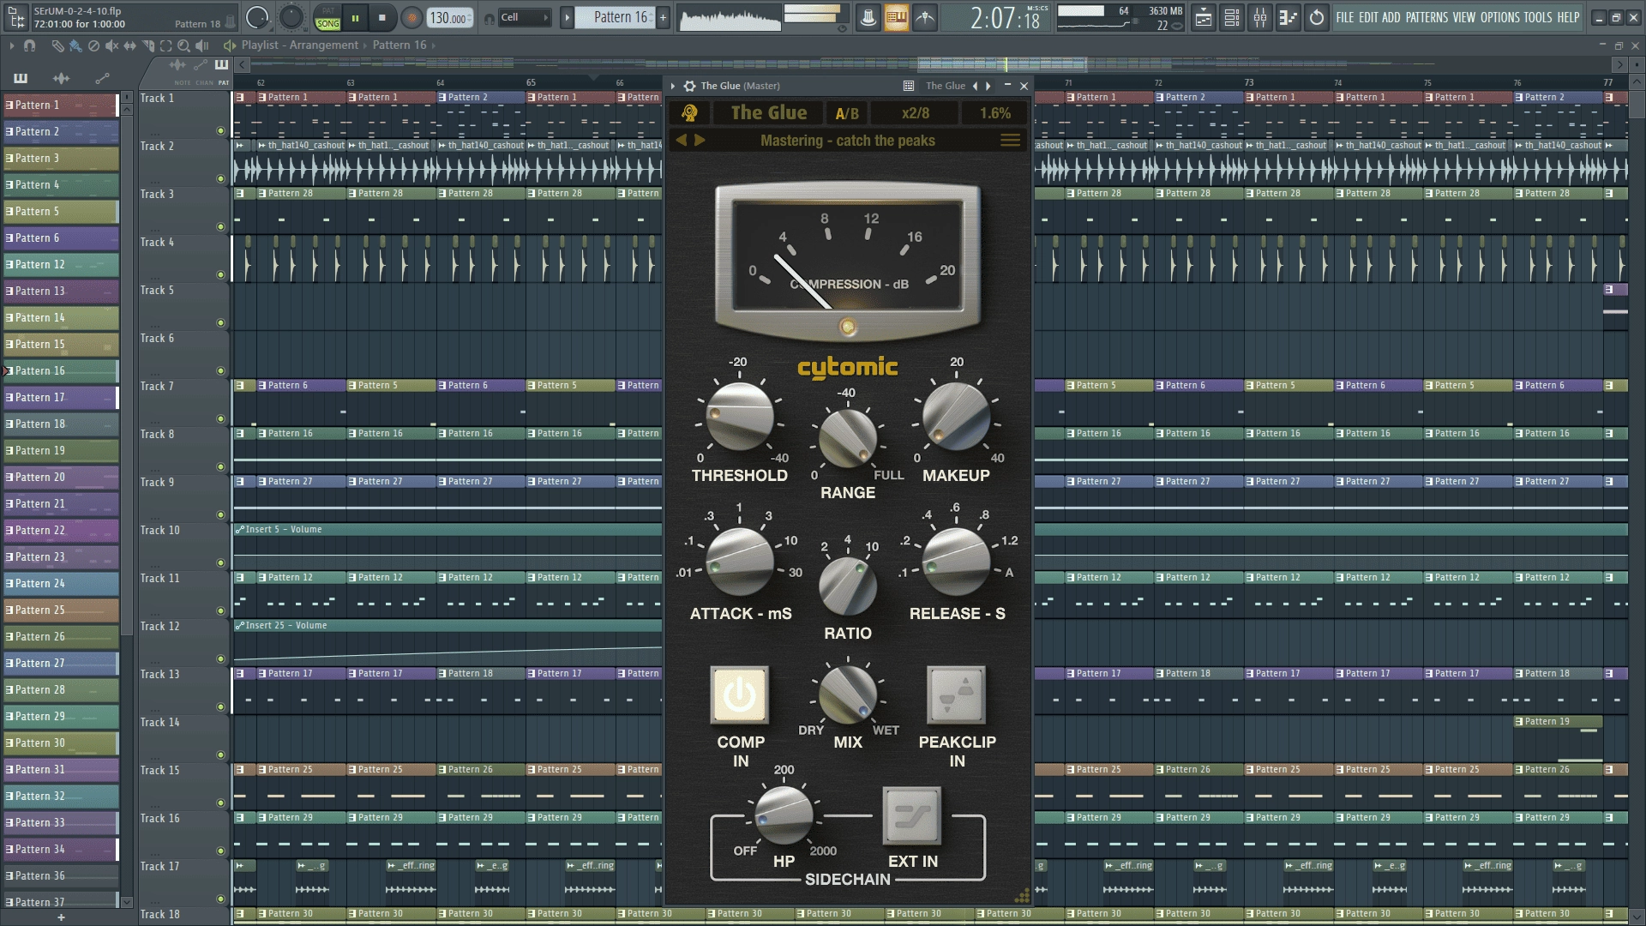Open the ADD menu
Image resolution: width=1646 pixels, height=926 pixels.
tap(1391, 17)
